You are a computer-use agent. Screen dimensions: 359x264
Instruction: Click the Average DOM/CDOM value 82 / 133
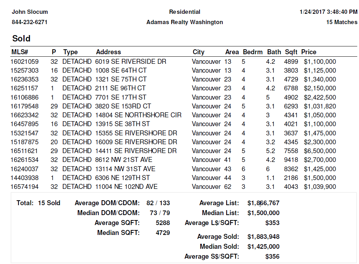(158, 203)
